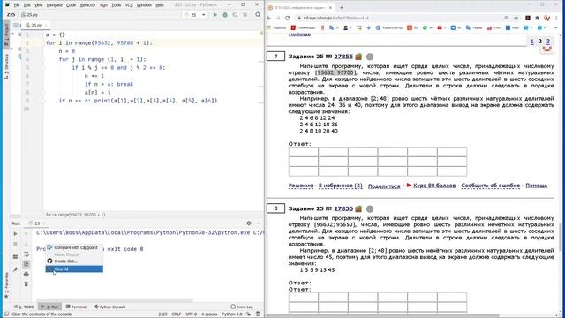Open the Favorites side tab
565x318 pixels.
[x=6, y=284]
